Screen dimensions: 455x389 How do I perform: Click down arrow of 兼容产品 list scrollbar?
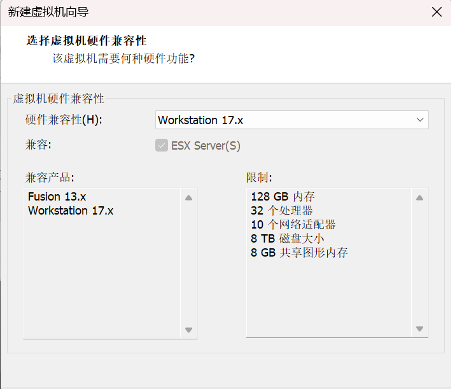[188, 330]
